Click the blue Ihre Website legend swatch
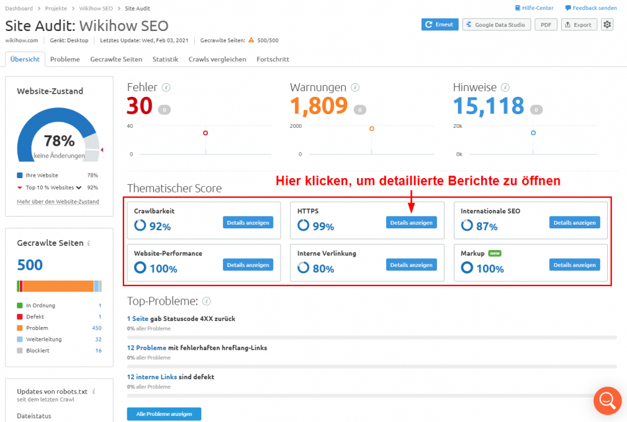The image size is (627, 422). pyautogui.click(x=20, y=176)
